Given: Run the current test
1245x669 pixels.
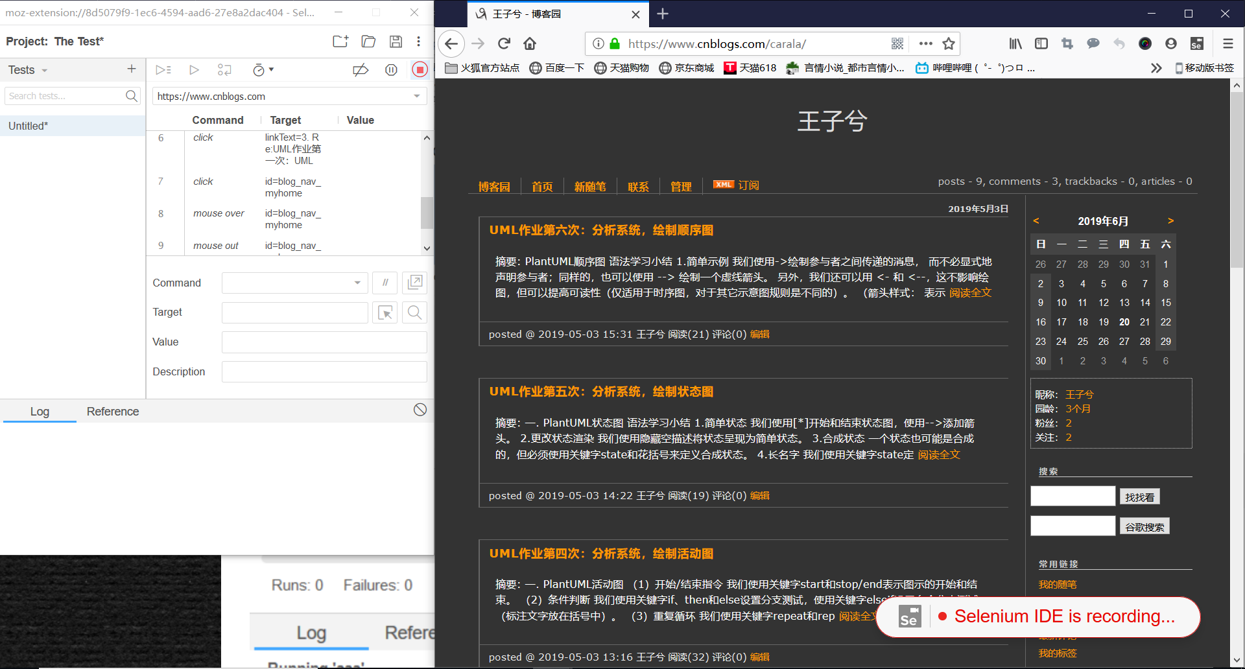Looking at the screenshot, I should click(x=194, y=70).
